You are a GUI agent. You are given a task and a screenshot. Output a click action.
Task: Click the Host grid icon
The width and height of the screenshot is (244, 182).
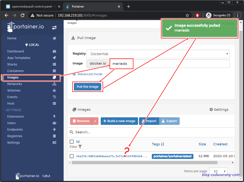54,103
